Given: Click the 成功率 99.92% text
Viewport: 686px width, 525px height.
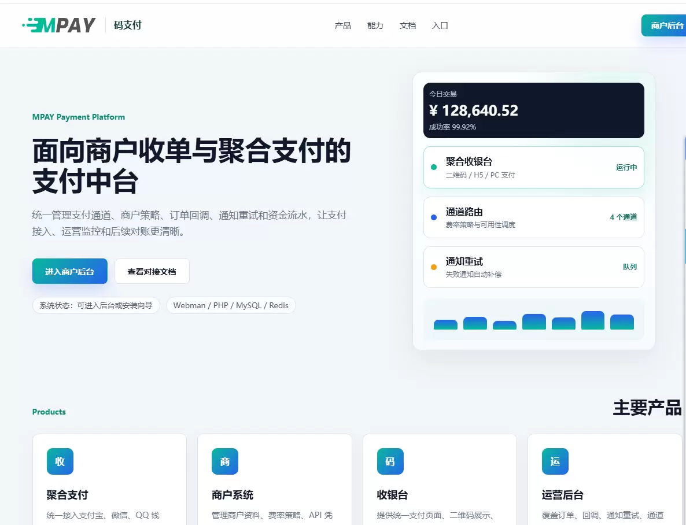Looking at the screenshot, I should tap(452, 127).
